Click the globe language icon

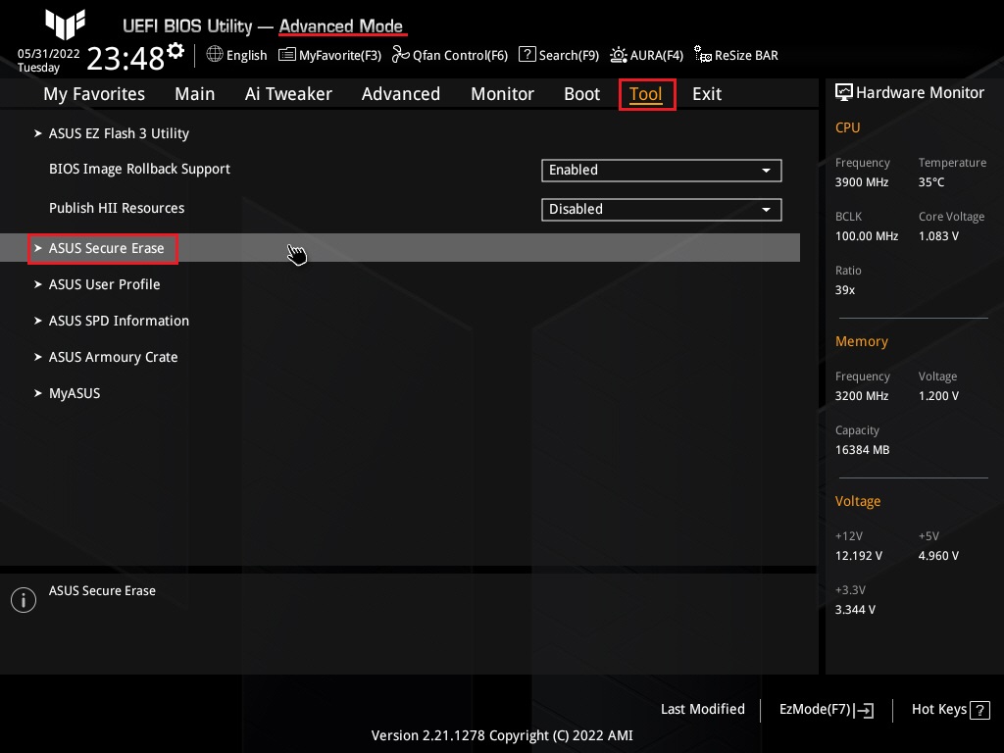(x=215, y=55)
